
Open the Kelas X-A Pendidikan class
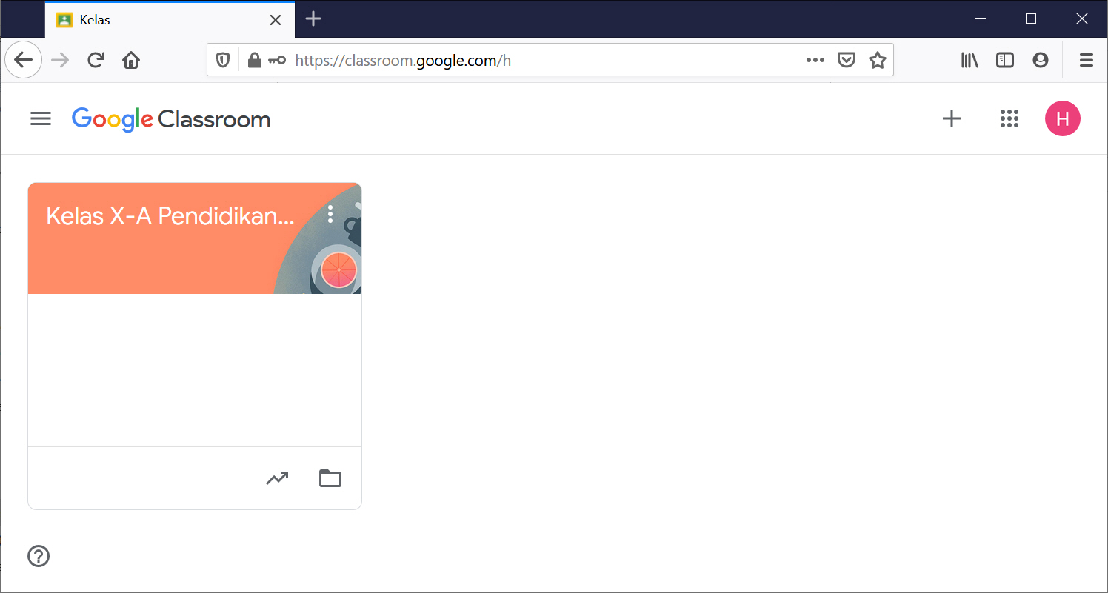point(170,216)
